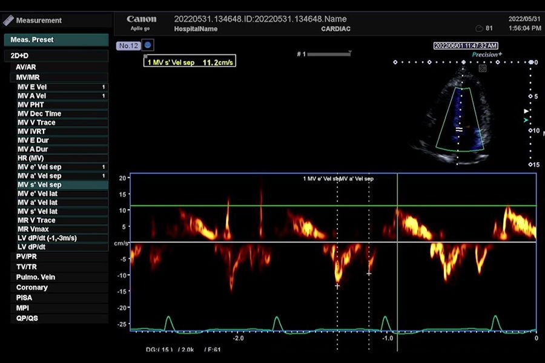Start the MR V Trace measurement

point(62,220)
